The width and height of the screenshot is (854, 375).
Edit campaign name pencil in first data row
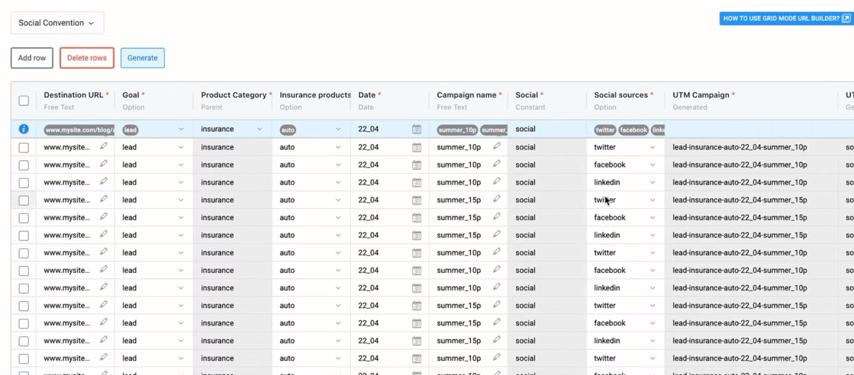click(x=496, y=146)
